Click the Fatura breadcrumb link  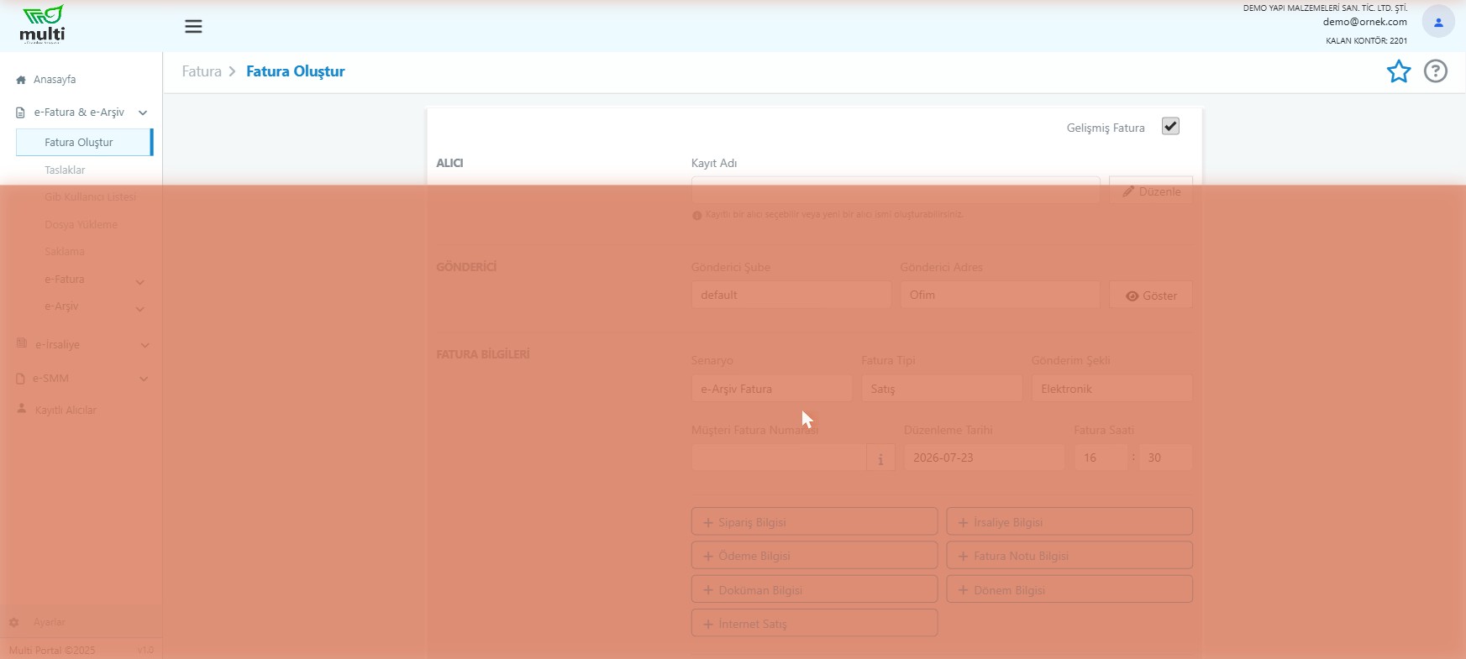[x=202, y=71]
